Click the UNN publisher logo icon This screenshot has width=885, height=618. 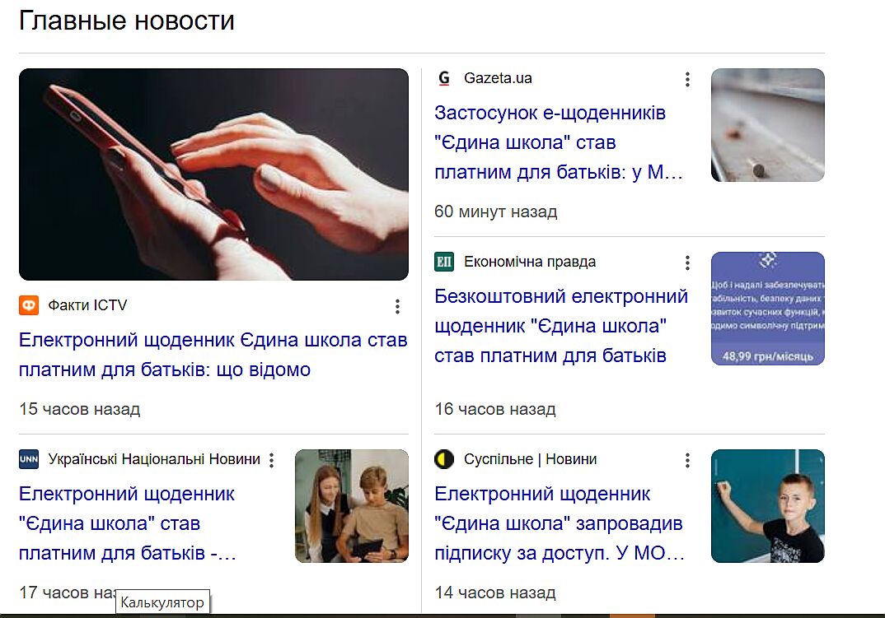coord(29,459)
